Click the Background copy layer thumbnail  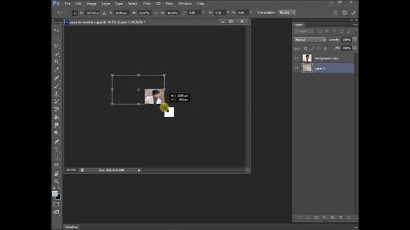[307, 58]
